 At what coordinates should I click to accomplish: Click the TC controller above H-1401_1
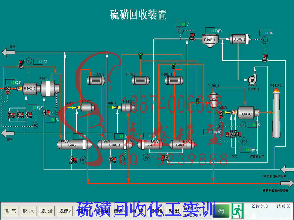coord(29,61)
